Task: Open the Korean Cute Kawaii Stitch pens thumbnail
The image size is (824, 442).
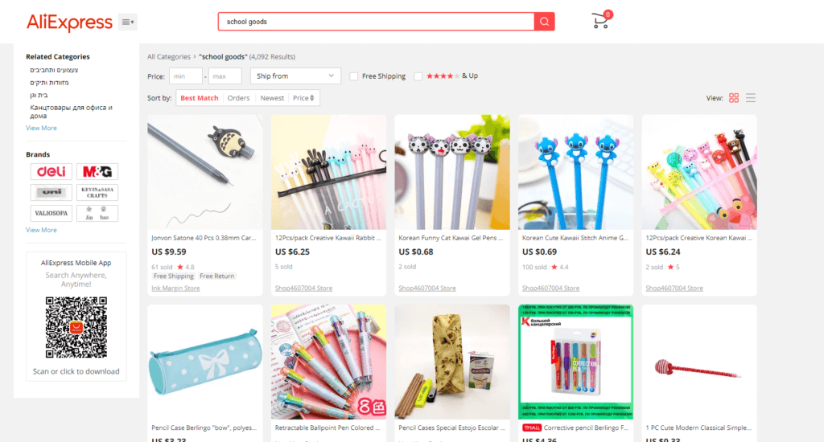Action: 575,172
